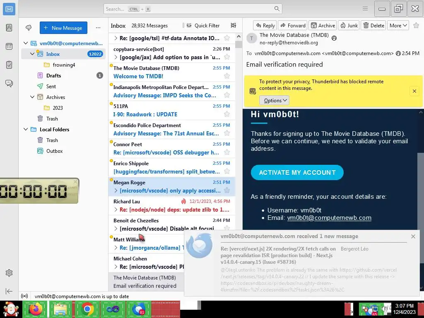Delete the open message

click(373, 25)
